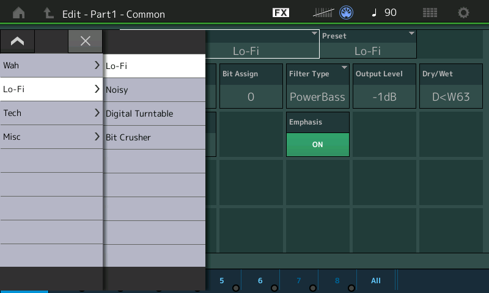
Task: Open the settings gear icon
Action: pos(464,13)
